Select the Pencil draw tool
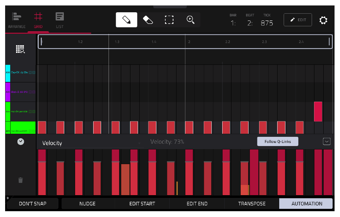The height and width of the screenshot is (217, 340). pyautogui.click(x=126, y=20)
